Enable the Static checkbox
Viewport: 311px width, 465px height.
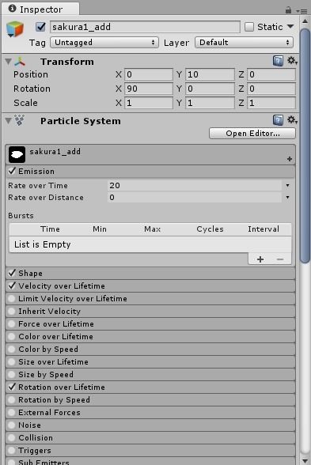(249, 27)
